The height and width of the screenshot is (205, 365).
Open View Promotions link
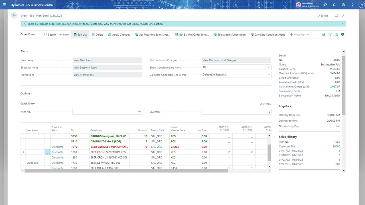[x=84, y=75]
